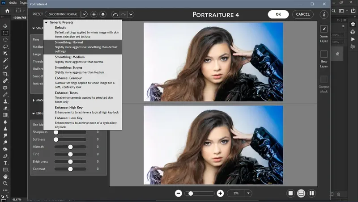Image resolution: width=358 pixels, height=202 pixels.
Task: Click the Warmth slider handle
Action: [70, 147]
